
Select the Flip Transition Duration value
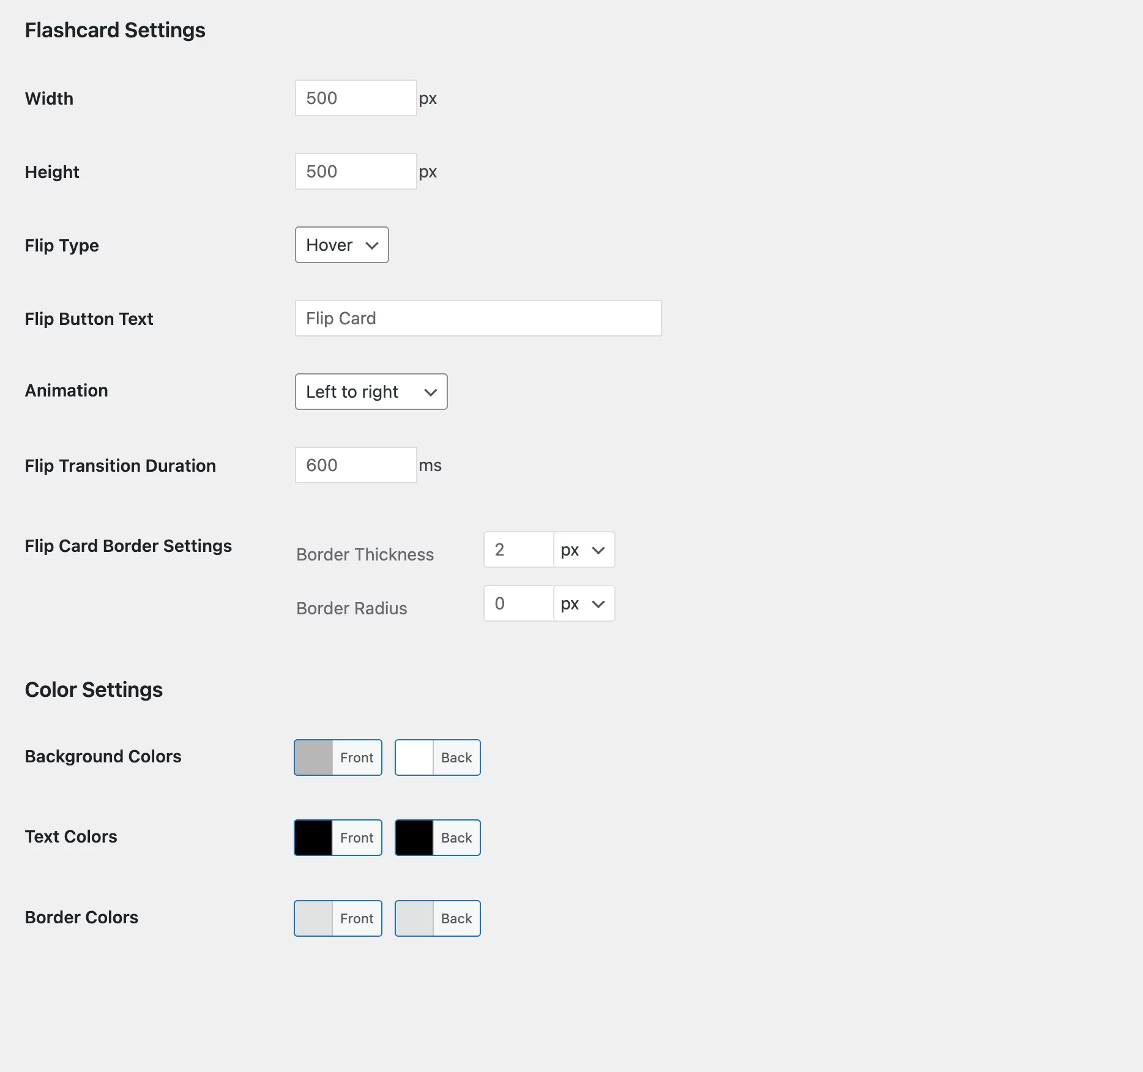tap(355, 465)
